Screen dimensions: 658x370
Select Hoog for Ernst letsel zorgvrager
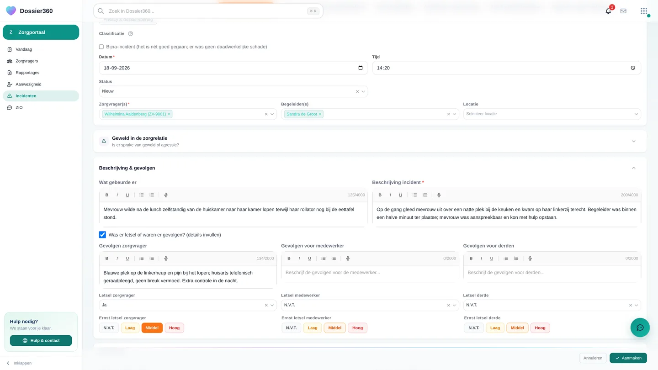coord(175,328)
